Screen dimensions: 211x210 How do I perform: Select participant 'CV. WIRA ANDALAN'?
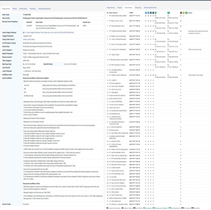click(x=115, y=201)
